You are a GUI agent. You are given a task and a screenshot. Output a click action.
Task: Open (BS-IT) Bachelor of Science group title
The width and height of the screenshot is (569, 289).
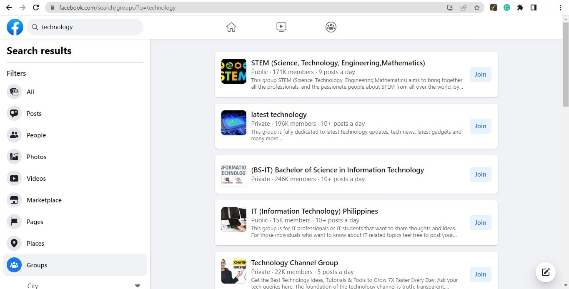pos(338,170)
